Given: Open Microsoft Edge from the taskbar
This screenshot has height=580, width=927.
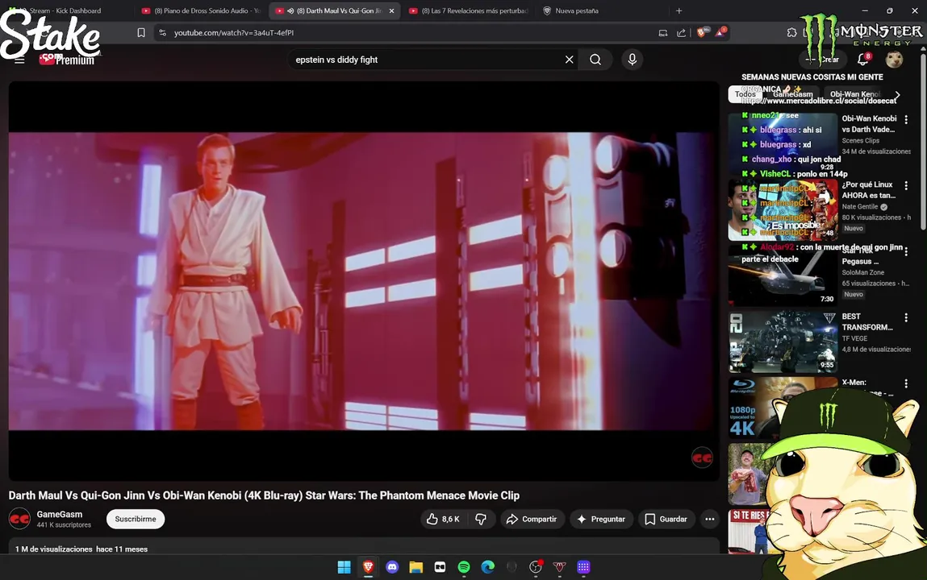Looking at the screenshot, I should (x=488, y=567).
